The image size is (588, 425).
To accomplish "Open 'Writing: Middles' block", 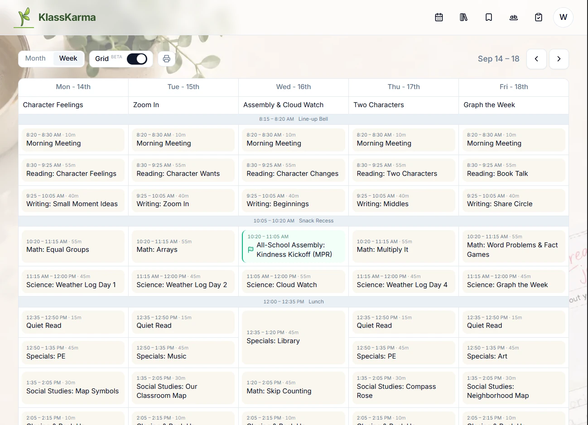I will [404, 200].
